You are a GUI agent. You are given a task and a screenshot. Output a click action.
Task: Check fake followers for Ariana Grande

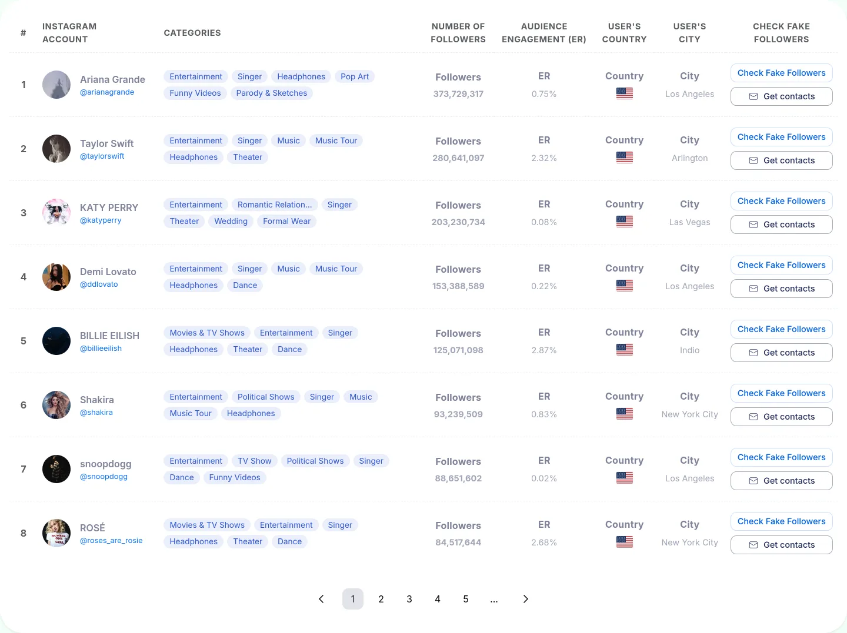(782, 73)
